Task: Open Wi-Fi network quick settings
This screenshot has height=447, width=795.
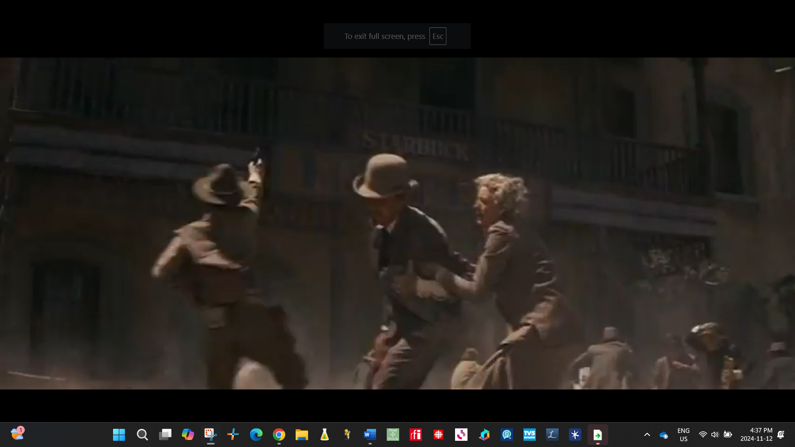Action: (x=703, y=435)
